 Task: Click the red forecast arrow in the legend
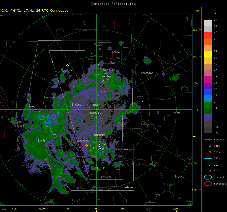click(208, 139)
